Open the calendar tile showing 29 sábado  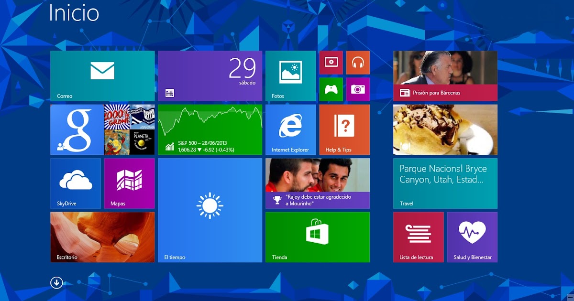pos(210,76)
